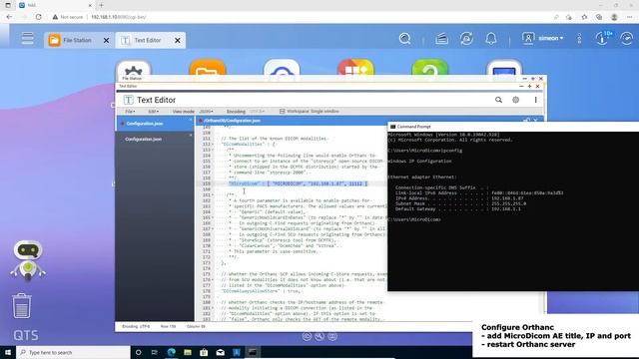
Task: Select the second Configuration.json sidebar entry
Action: (x=155, y=140)
